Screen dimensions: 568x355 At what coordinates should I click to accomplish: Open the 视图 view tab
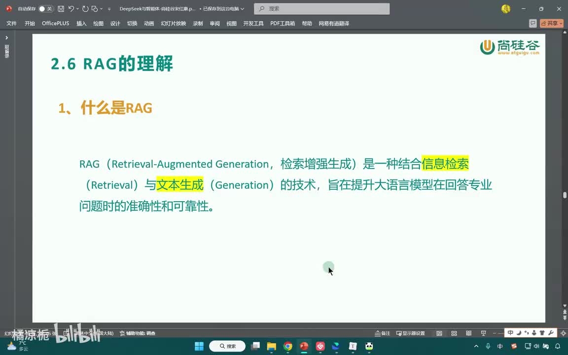[x=231, y=23]
